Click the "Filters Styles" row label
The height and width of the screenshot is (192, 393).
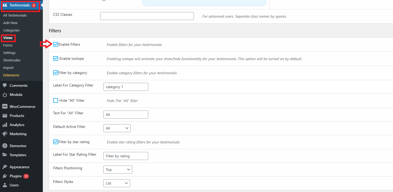point(63,182)
